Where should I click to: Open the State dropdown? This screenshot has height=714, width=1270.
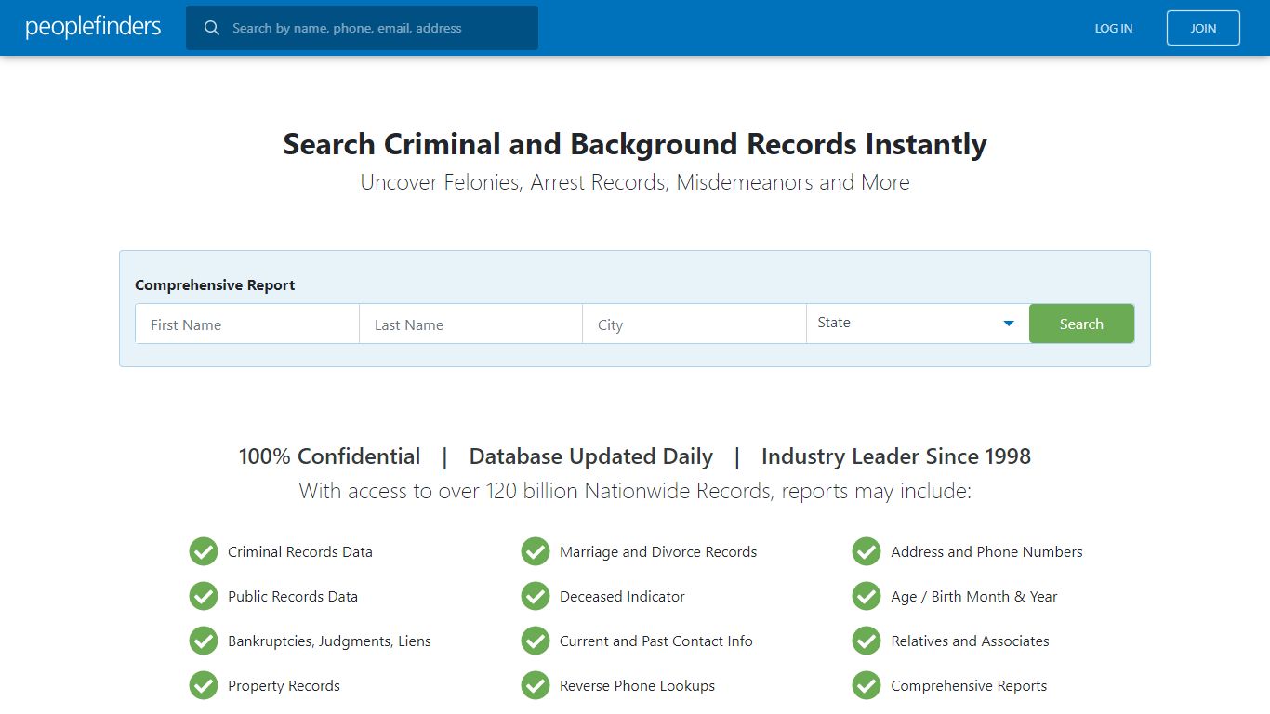click(918, 324)
